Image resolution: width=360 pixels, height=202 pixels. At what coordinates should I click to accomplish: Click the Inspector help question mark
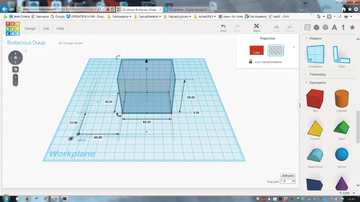(x=294, y=48)
